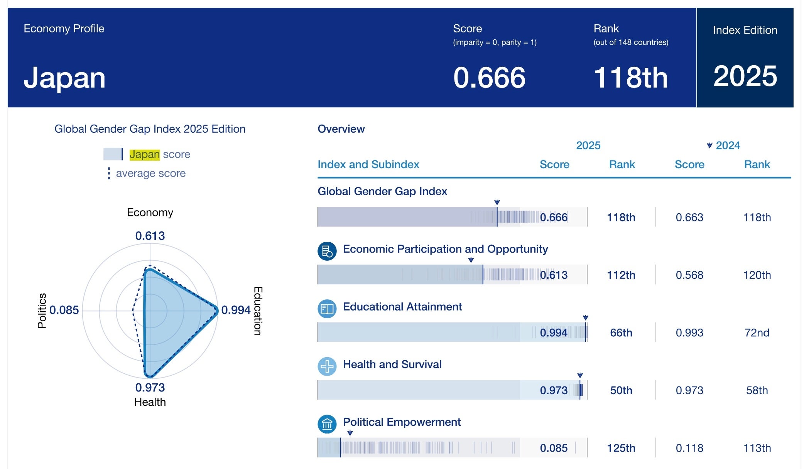
Task: Click the 0.613 Economy value on the radar chart
Action: tap(150, 236)
